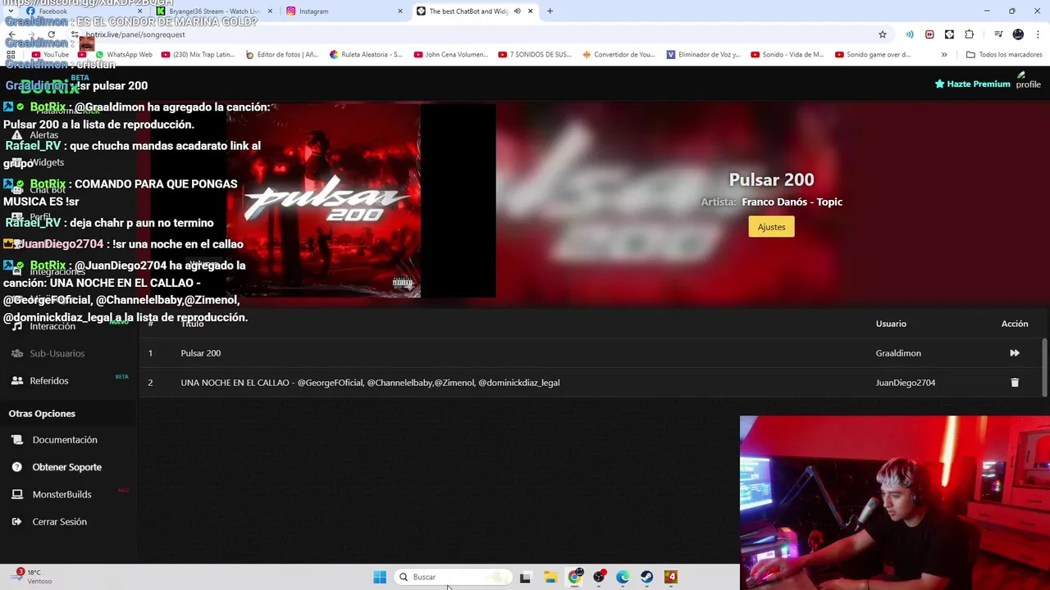Click artist name Franco Danós - Topic
Screen dimensions: 1050x590
792,202
